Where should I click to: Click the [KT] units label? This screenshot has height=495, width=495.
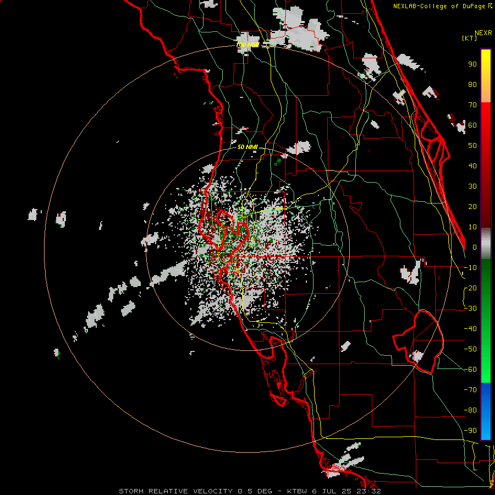[469, 38]
